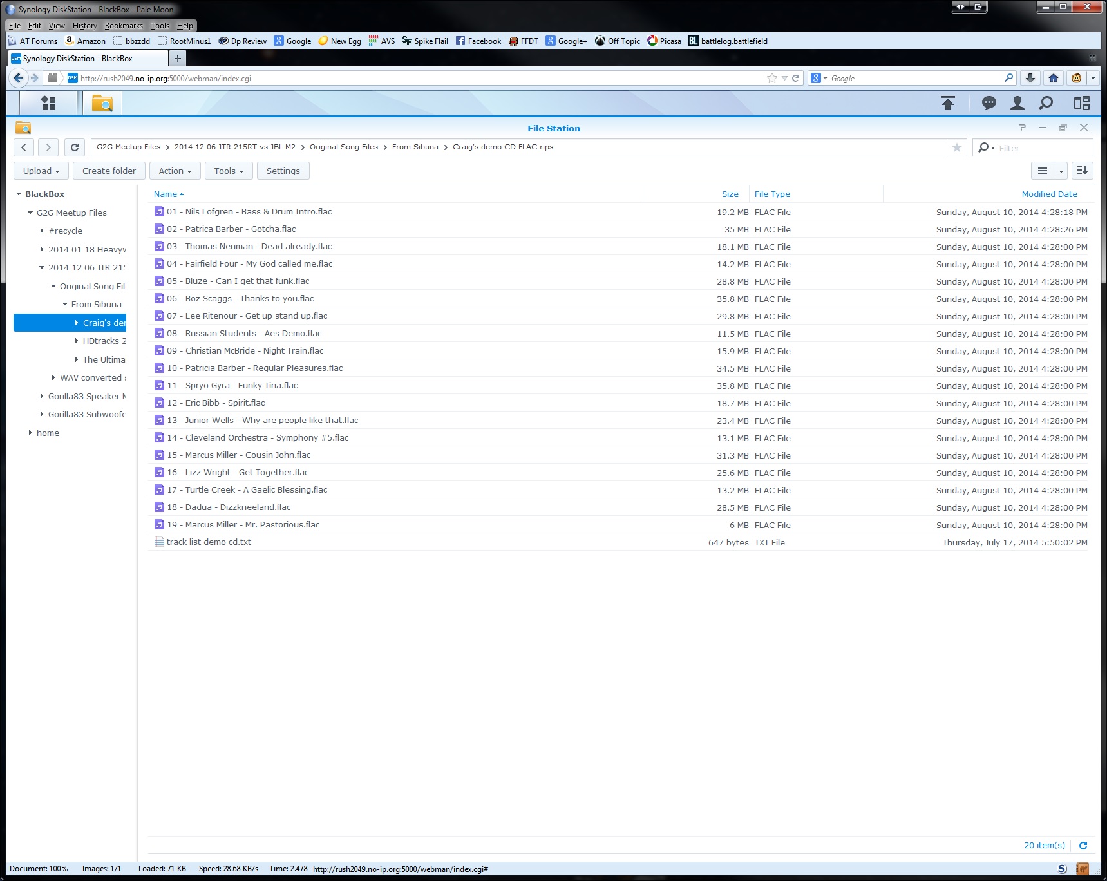Screen dimensions: 1107x881
Task: Refresh the File Station folder view
Action: tap(75, 147)
